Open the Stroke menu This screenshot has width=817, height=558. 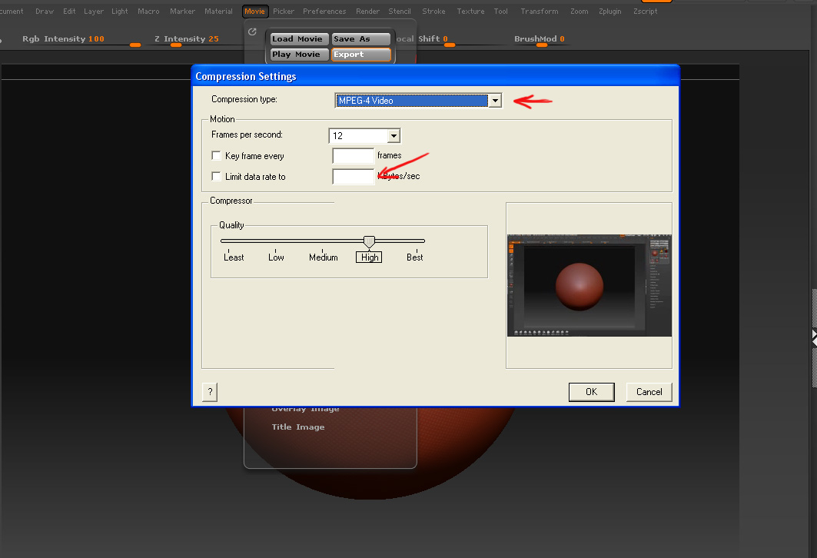click(433, 11)
